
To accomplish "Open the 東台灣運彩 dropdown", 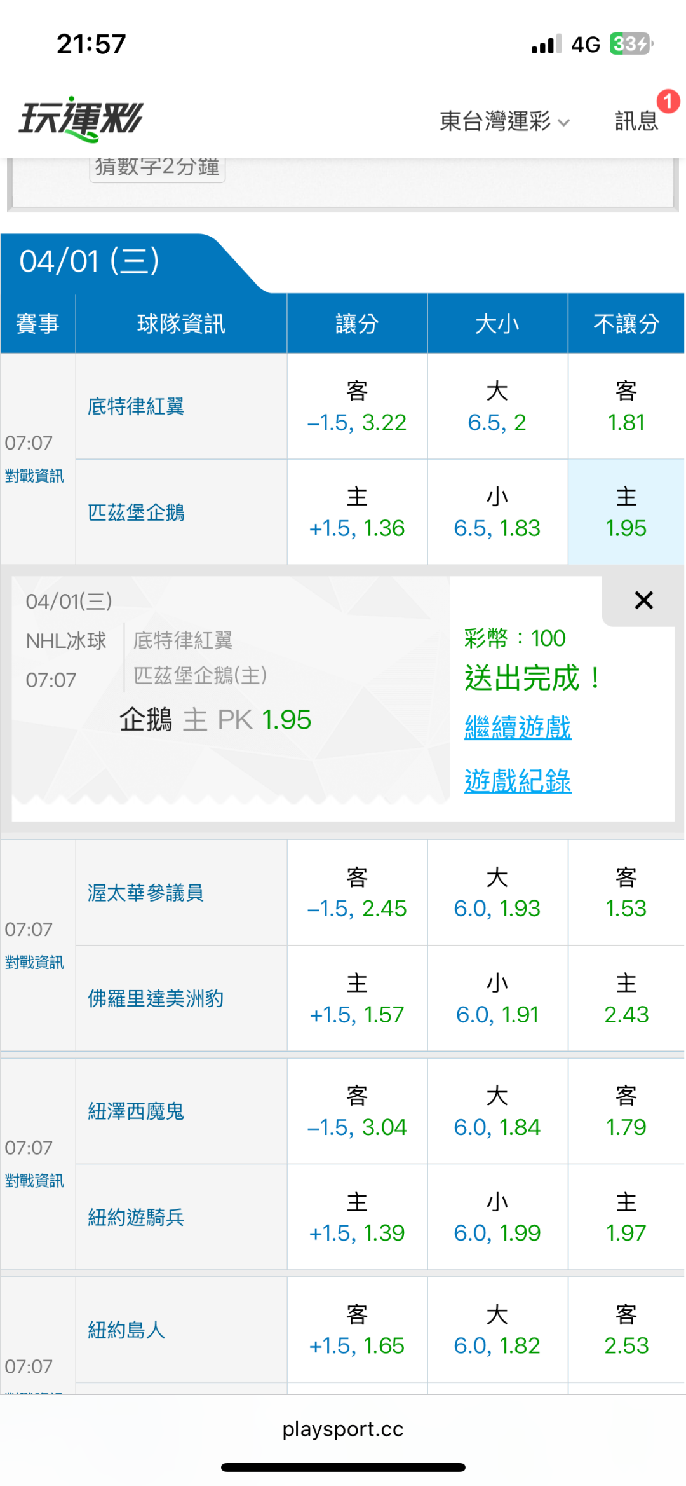I will click(504, 121).
